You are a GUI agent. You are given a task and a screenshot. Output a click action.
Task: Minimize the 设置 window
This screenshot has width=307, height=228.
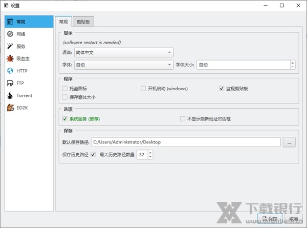266,6
